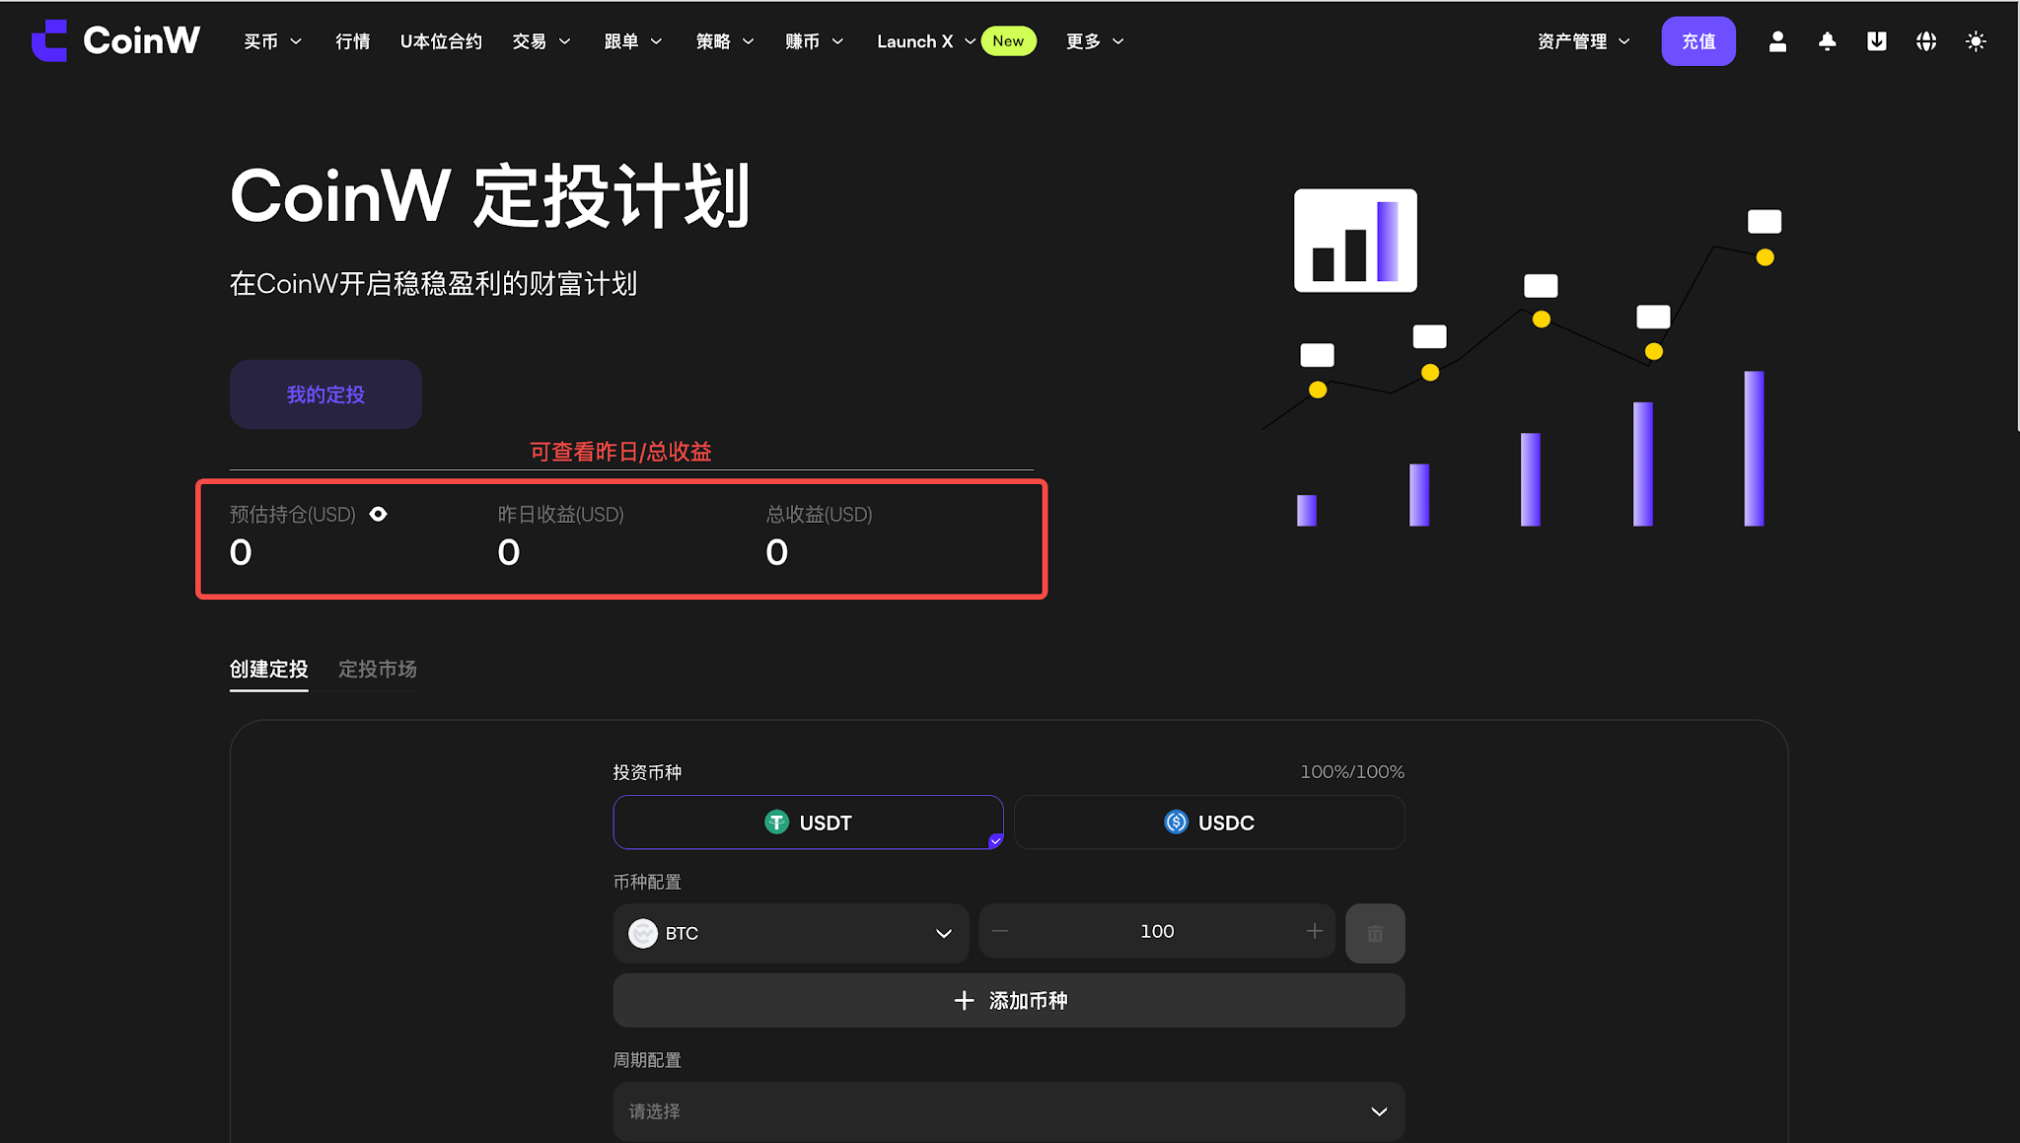Expand the 跟单 menu
Image resolution: width=2020 pixels, height=1143 pixels.
pos(633,41)
